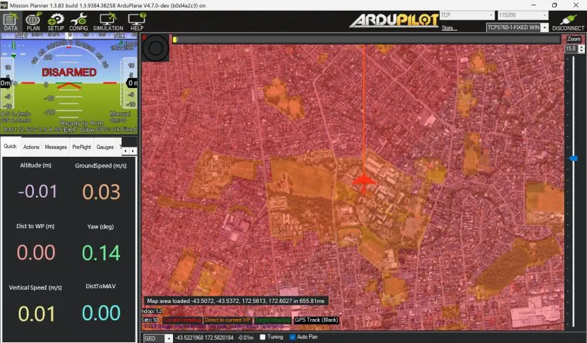Open the PLAN mission screen
The image size is (587, 343).
(33, 22)
